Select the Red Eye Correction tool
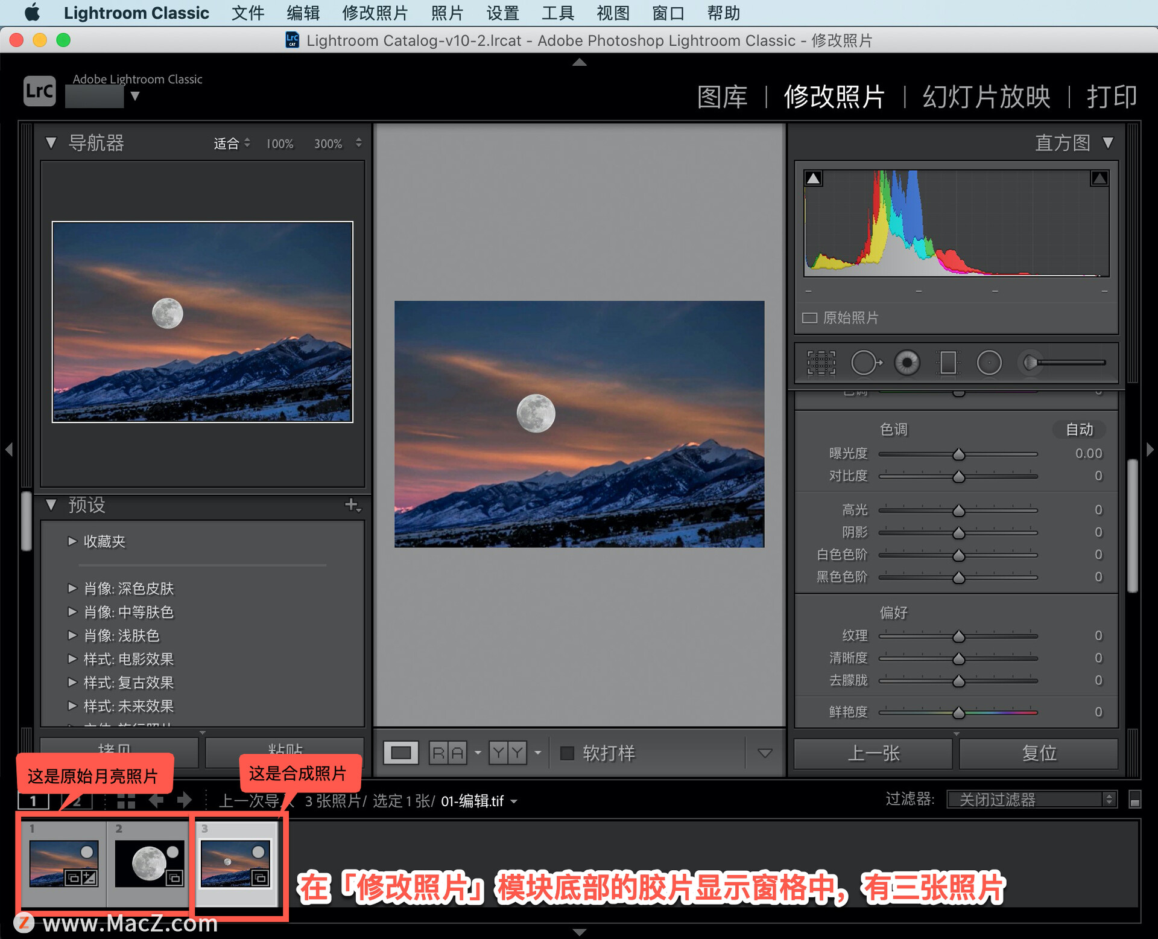 pos(906,363)
